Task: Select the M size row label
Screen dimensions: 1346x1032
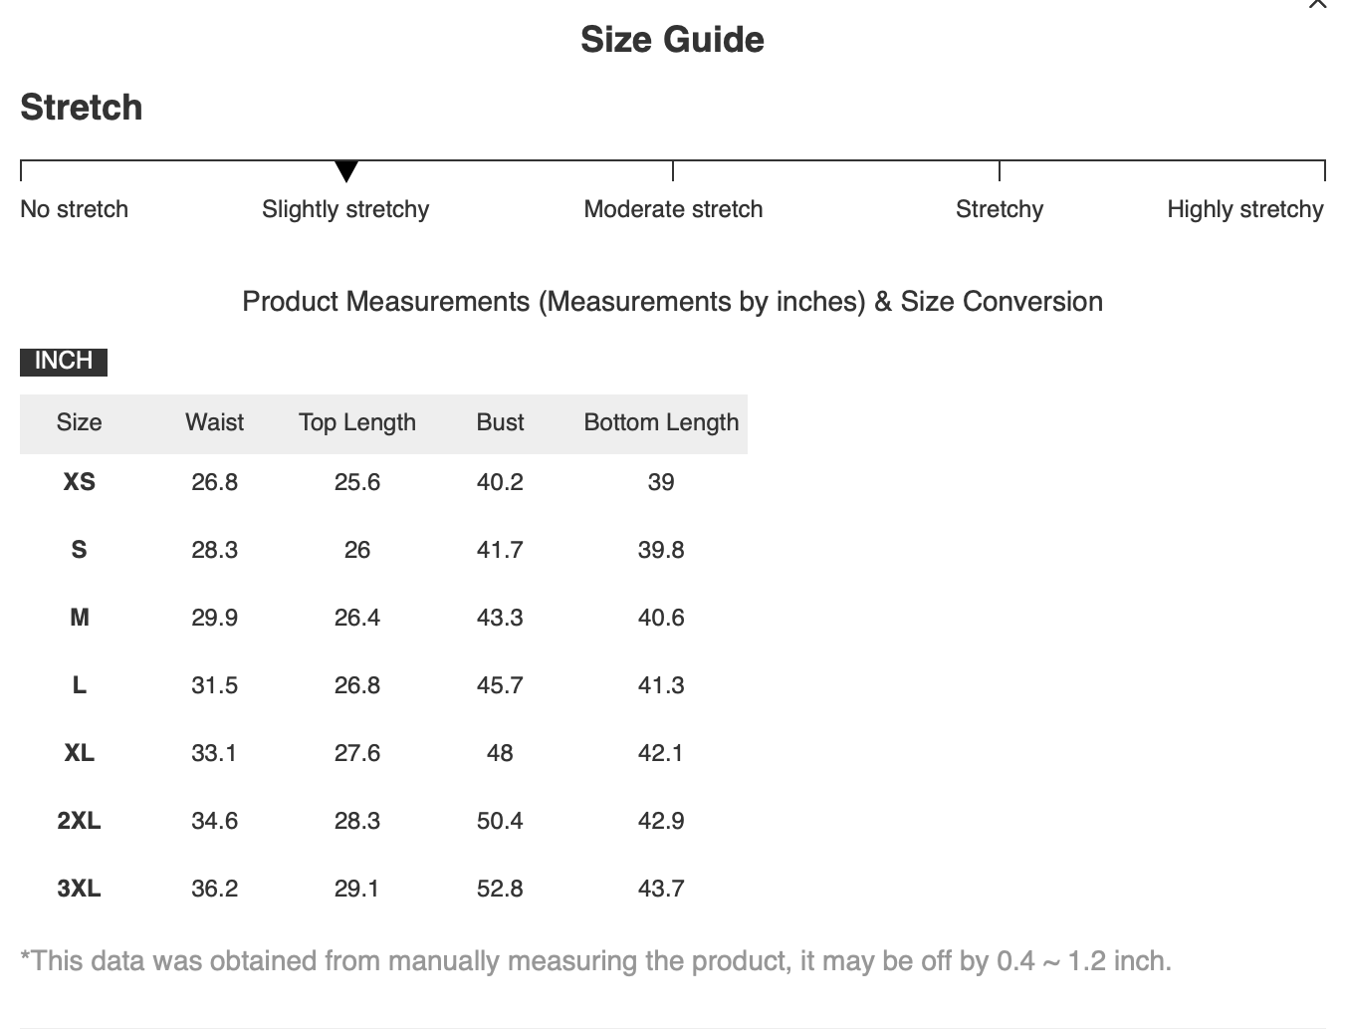Action: pos(80,618)
